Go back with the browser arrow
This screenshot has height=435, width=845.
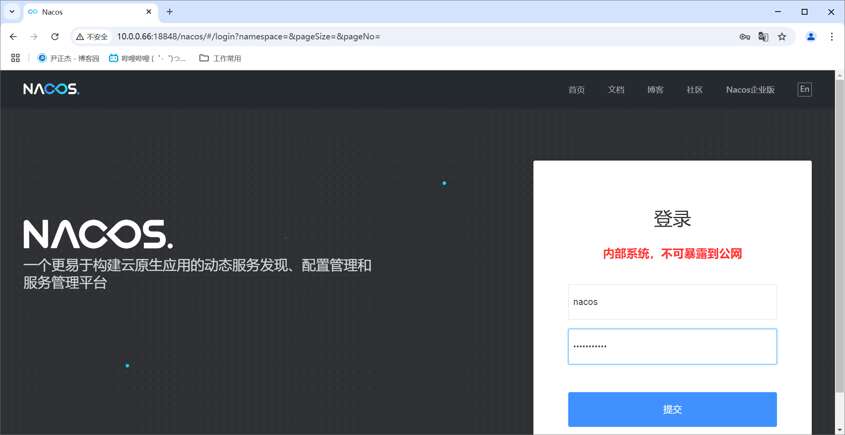(x=13, y=37)
